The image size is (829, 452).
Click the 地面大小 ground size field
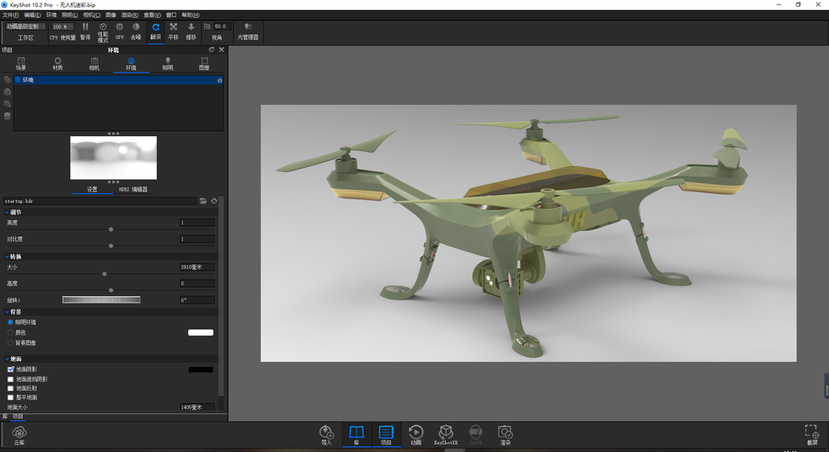pyautogui.click(x=197, y=407)
